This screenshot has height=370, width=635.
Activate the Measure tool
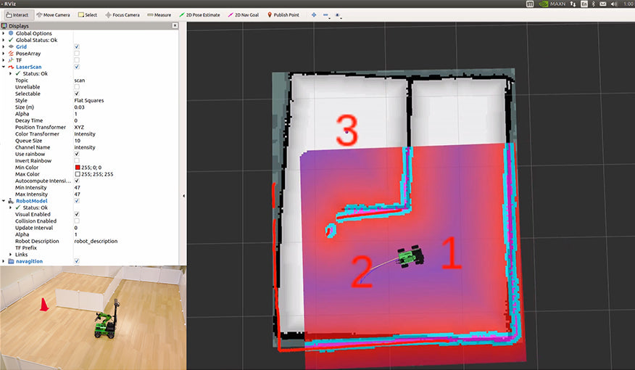(158, 15)
